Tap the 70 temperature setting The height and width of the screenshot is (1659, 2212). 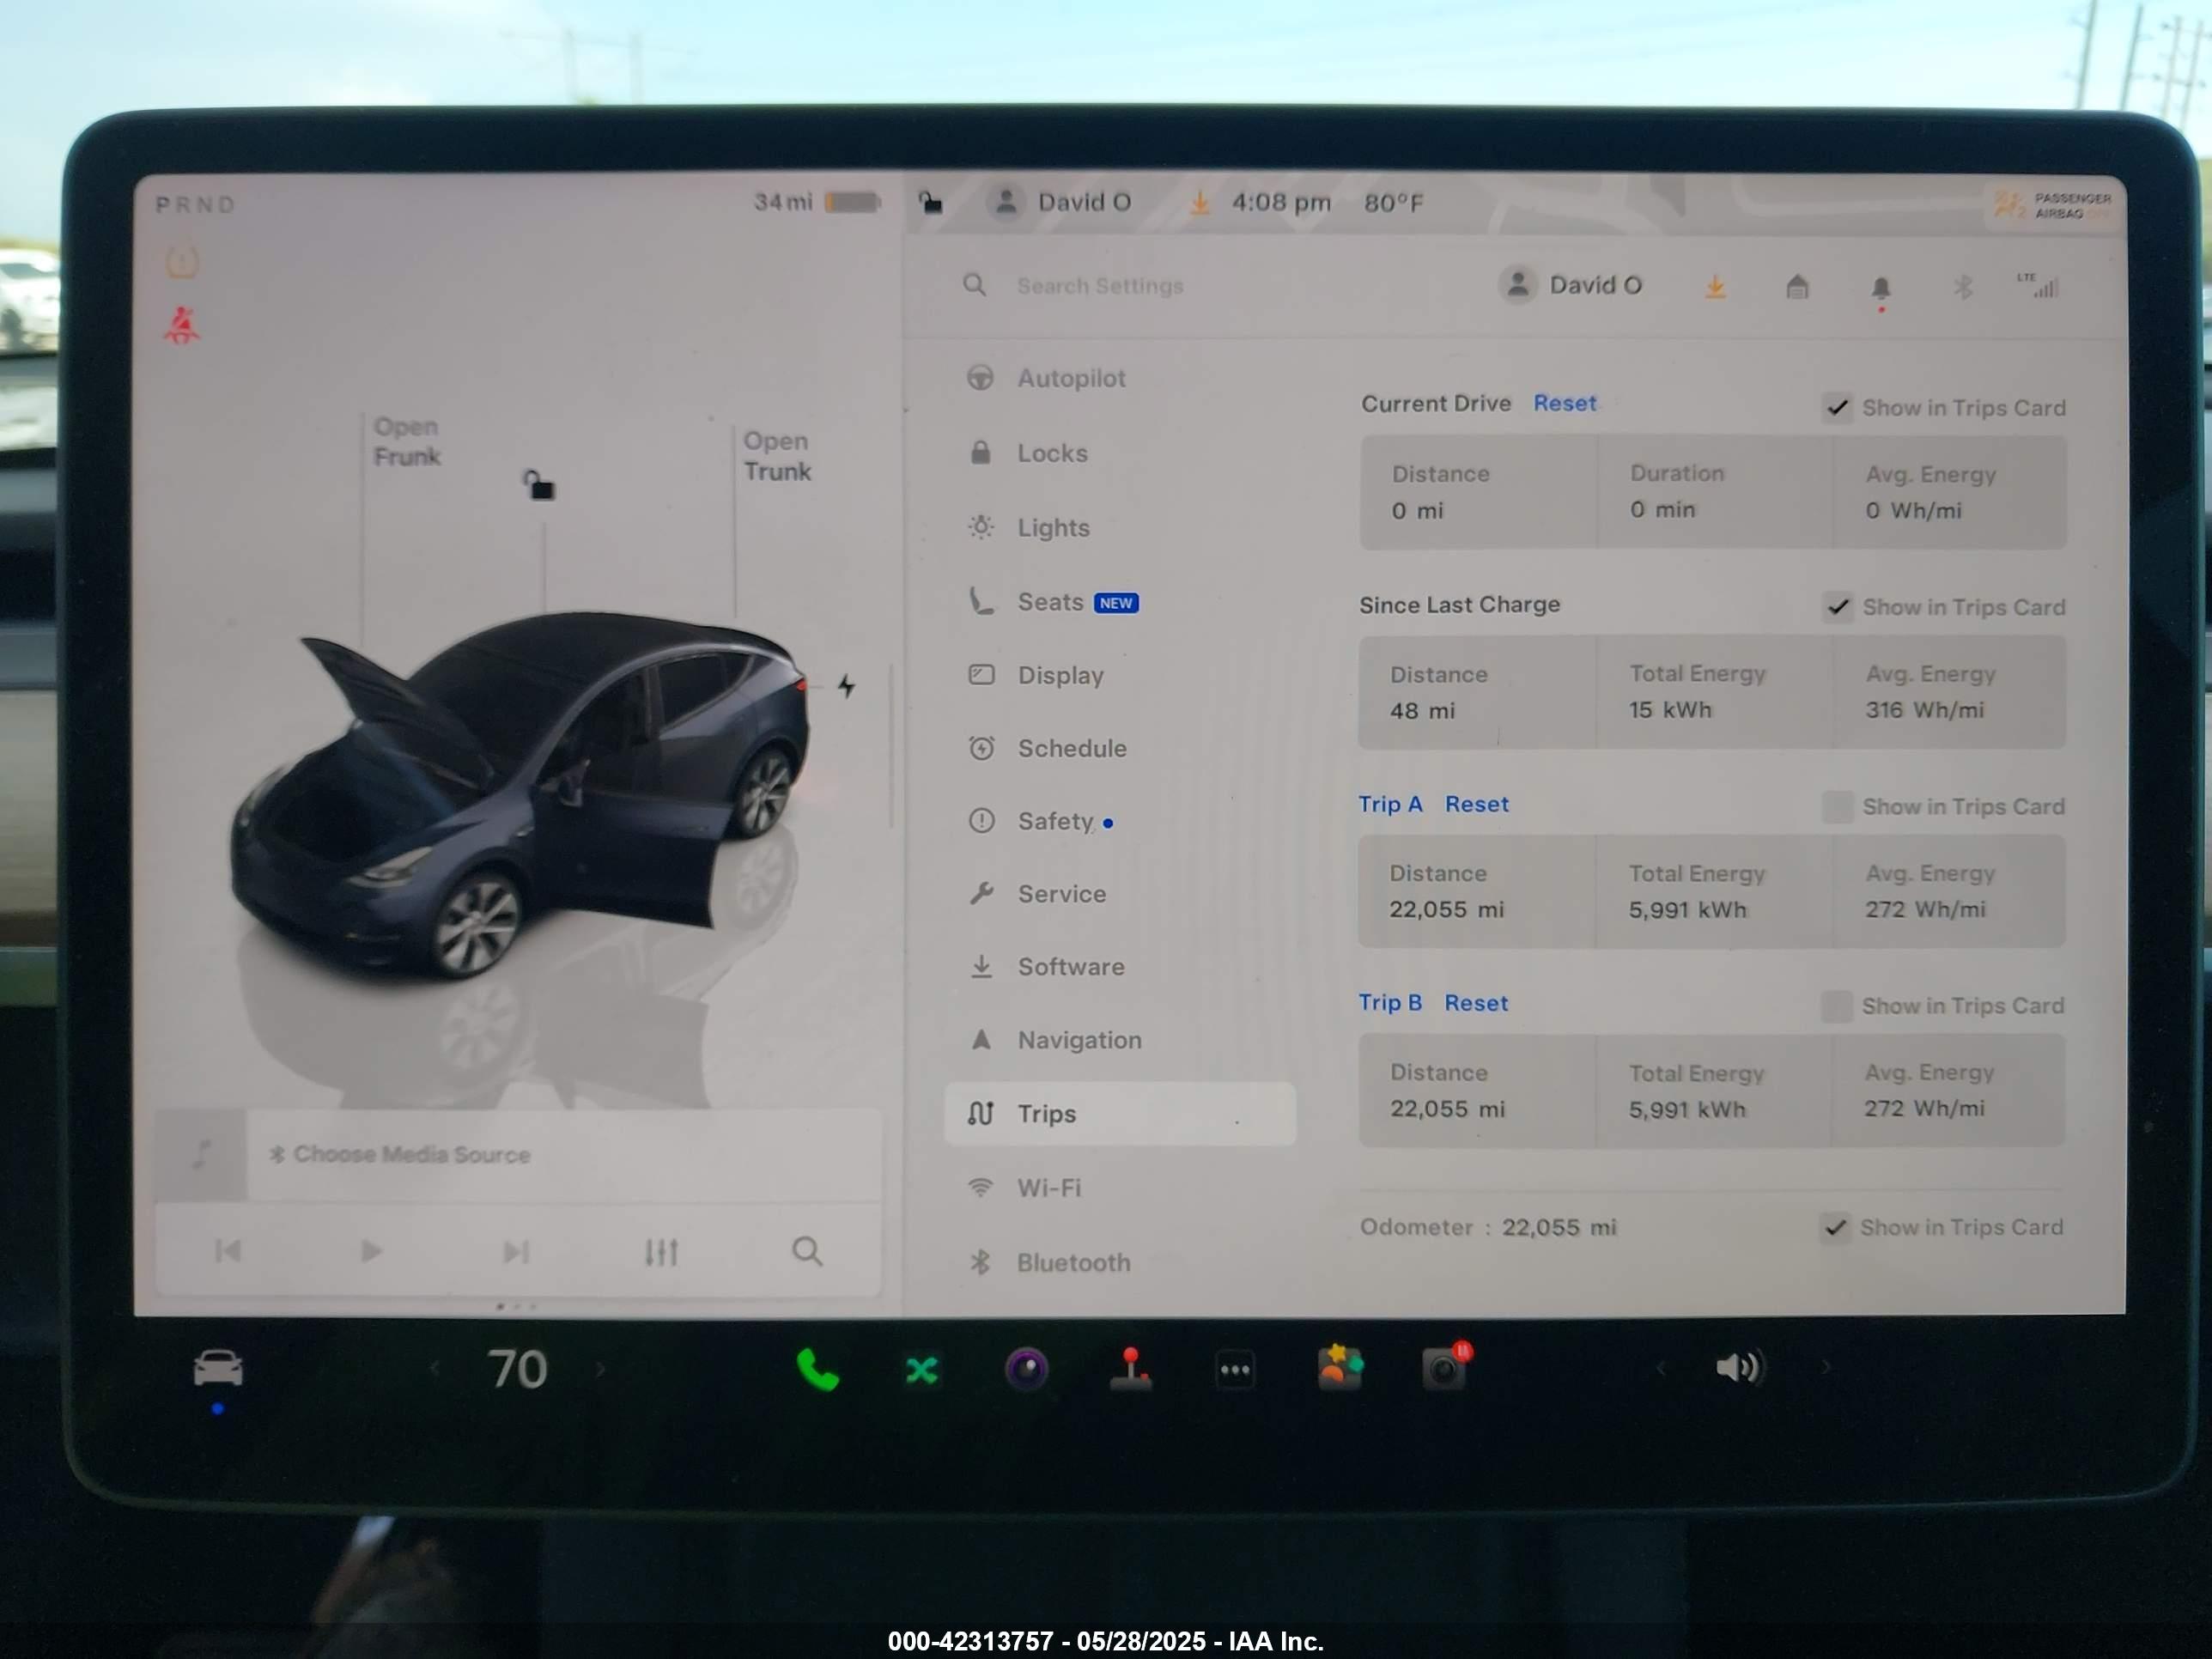pyautogui.click(x=517, y=1368)
